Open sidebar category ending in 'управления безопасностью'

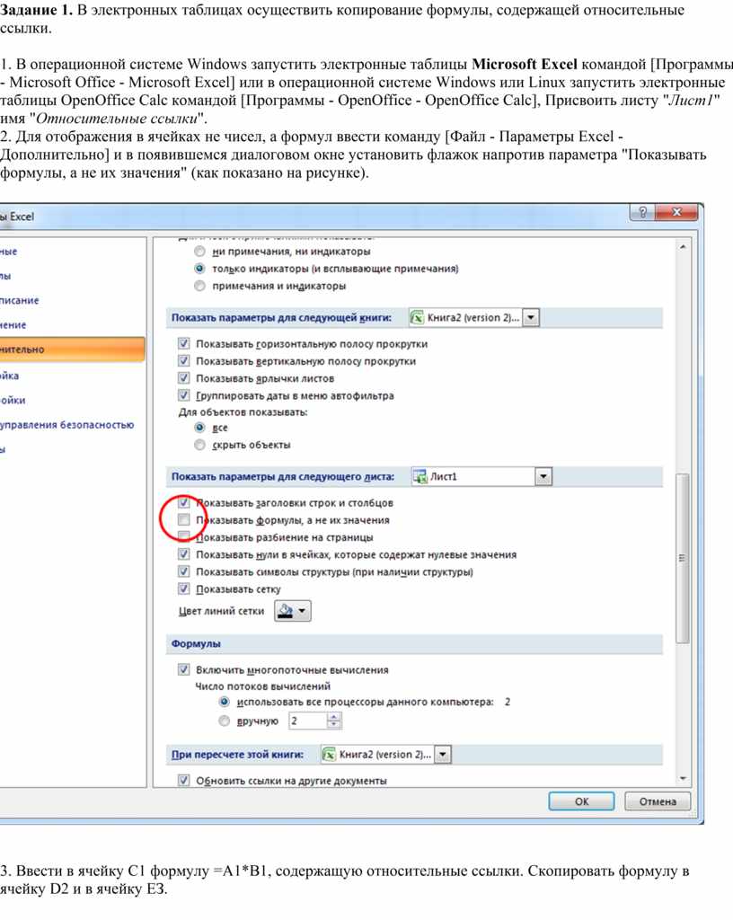(x=66, y=424)
